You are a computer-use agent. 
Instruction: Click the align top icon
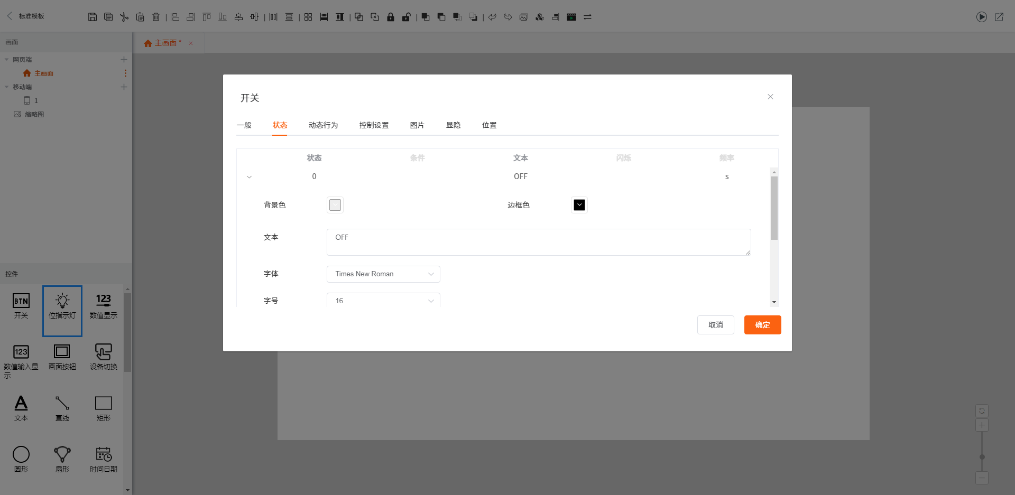(x=207, y=17)
